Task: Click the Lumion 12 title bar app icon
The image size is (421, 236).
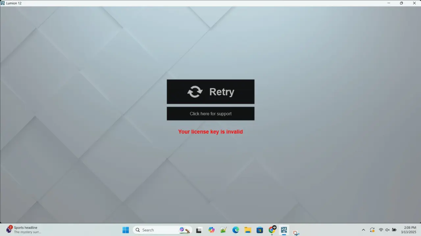Action: (3, 3)
